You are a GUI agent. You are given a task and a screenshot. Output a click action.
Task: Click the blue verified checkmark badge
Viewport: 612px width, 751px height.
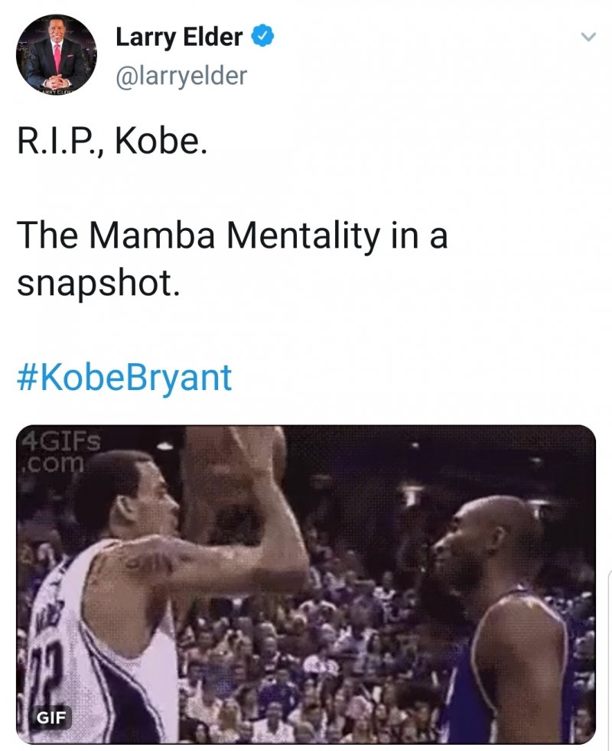263,35
